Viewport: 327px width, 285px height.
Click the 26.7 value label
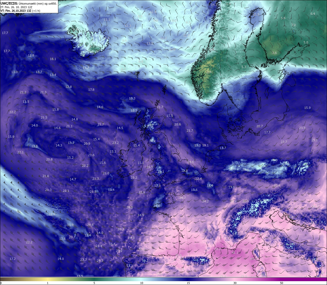(183, 198)
